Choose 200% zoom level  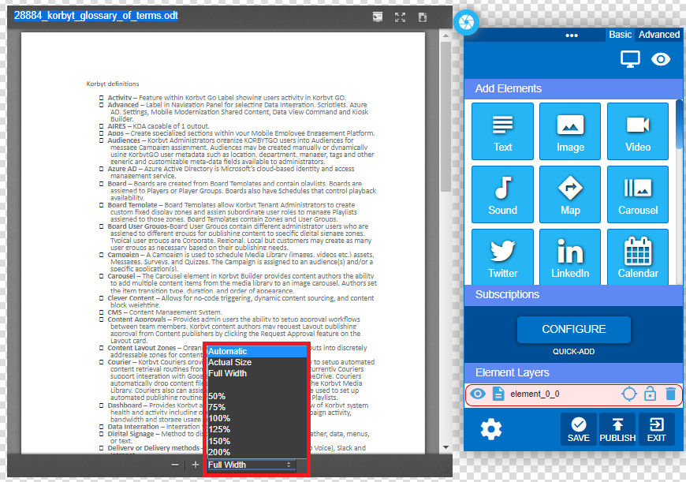point(257,452)
